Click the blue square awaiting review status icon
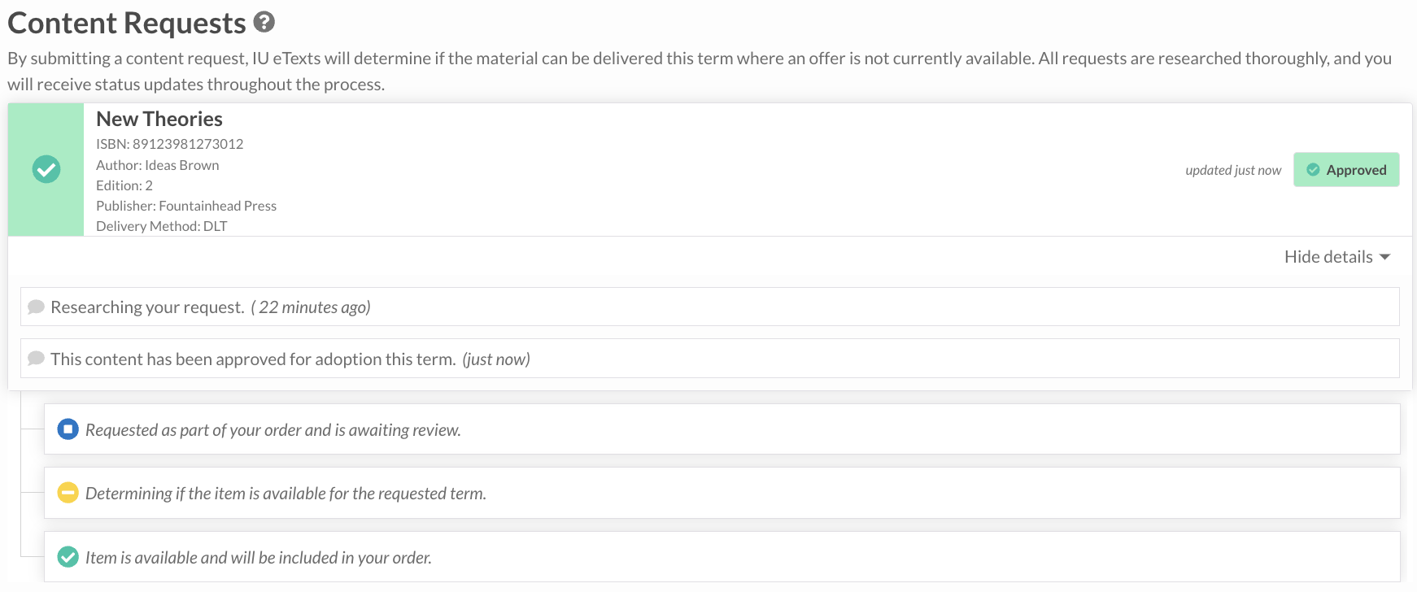 (68, 429)
